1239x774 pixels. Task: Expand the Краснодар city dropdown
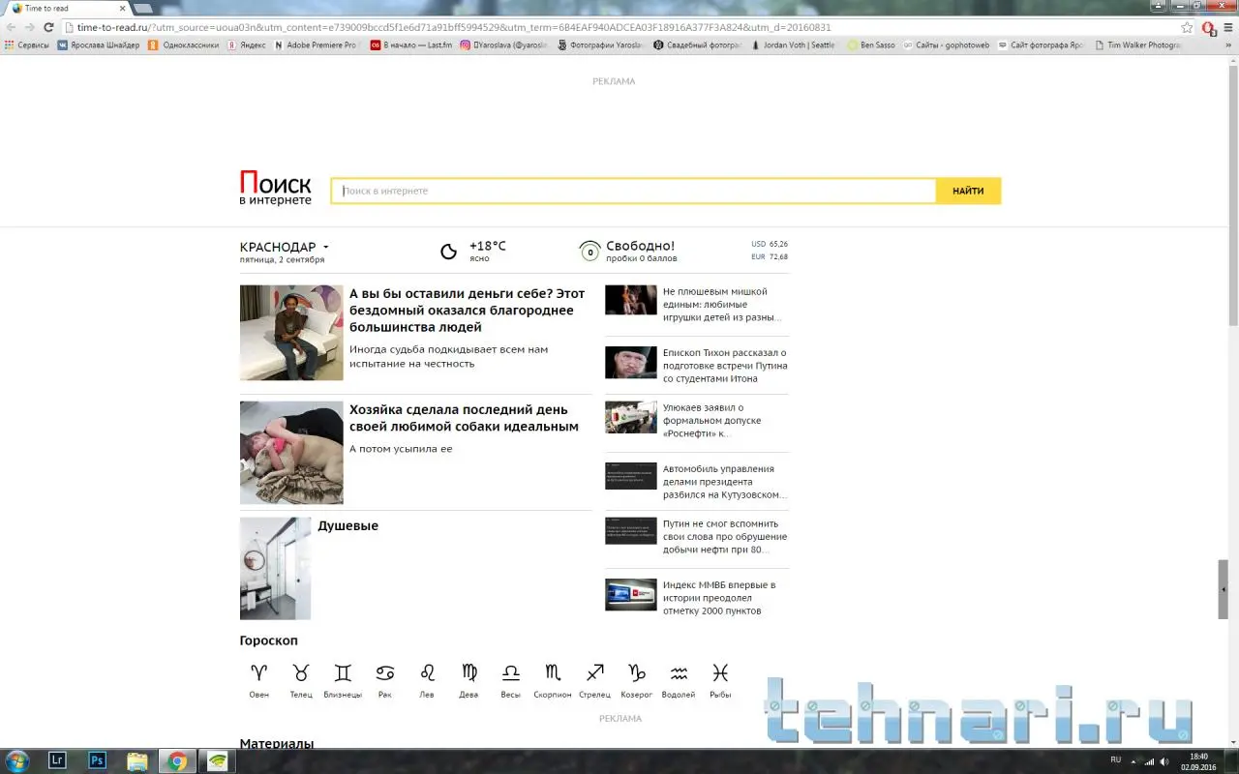click(326, 248)
